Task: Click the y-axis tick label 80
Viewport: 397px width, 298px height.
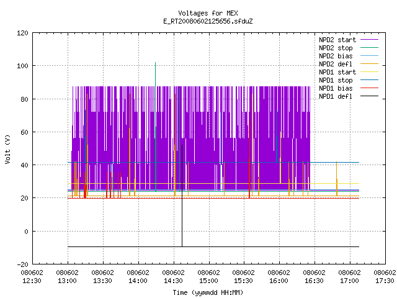Action: tap(24, 99)
